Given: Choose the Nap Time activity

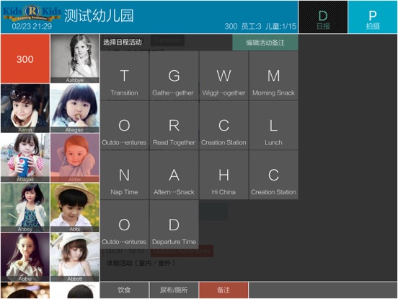Looking at the screenshot, I should (x=124, y=175).
